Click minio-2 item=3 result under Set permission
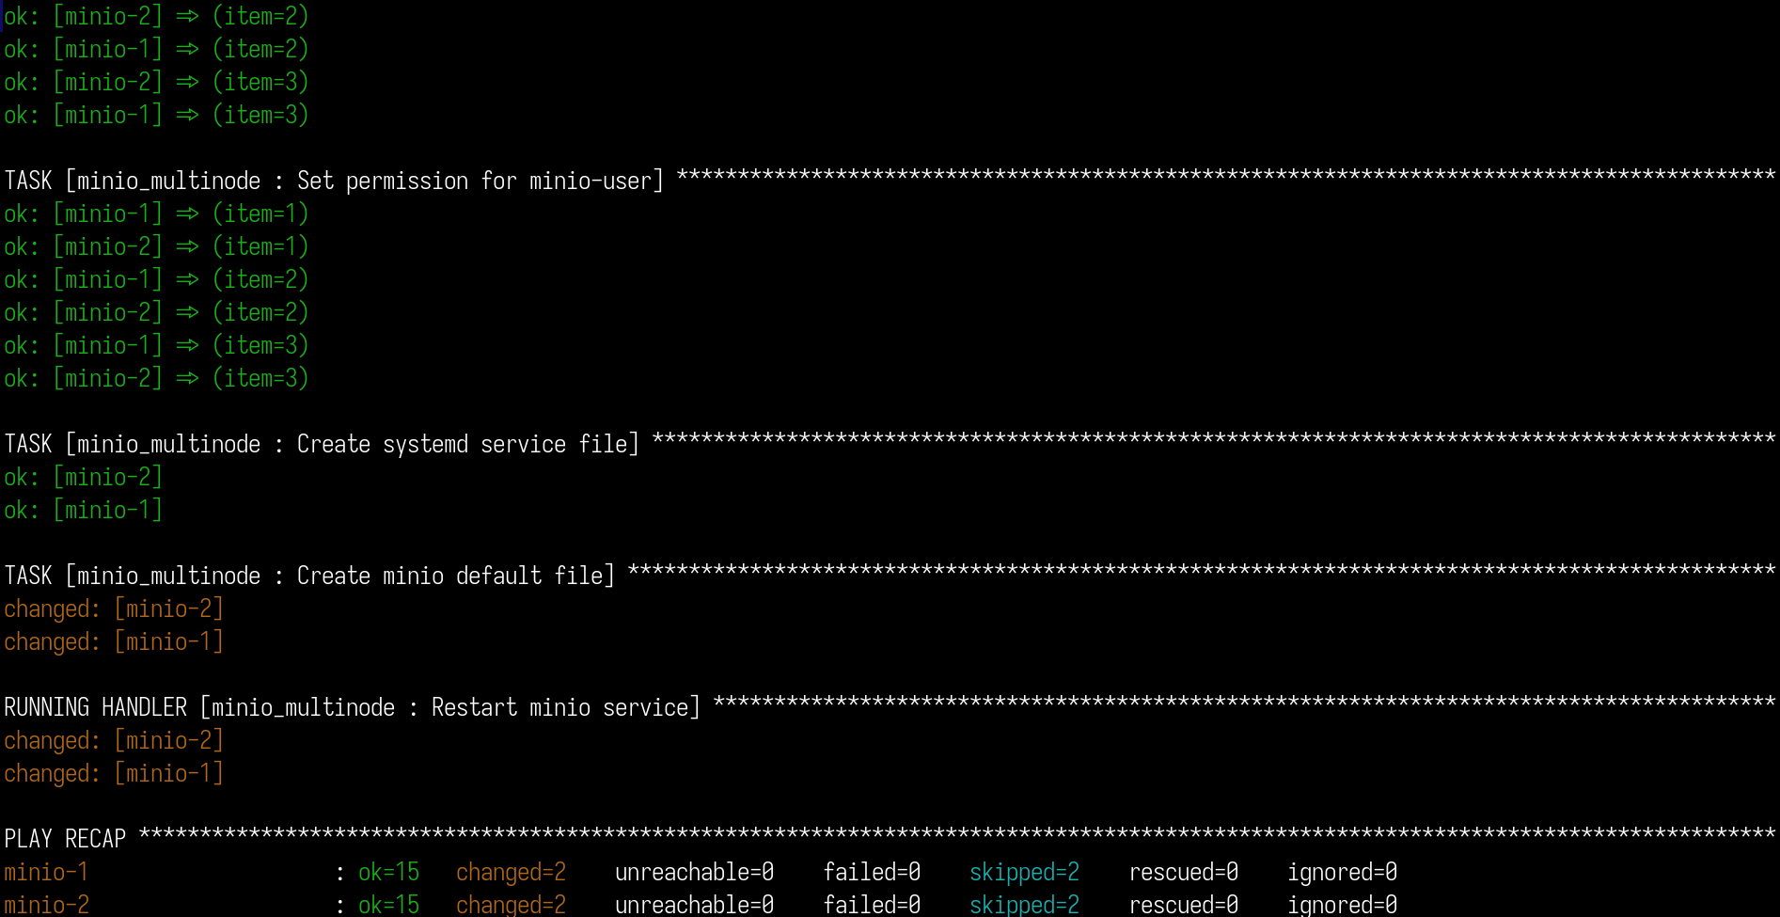This screenshot has width=1780, height=917. pos(156,379)
